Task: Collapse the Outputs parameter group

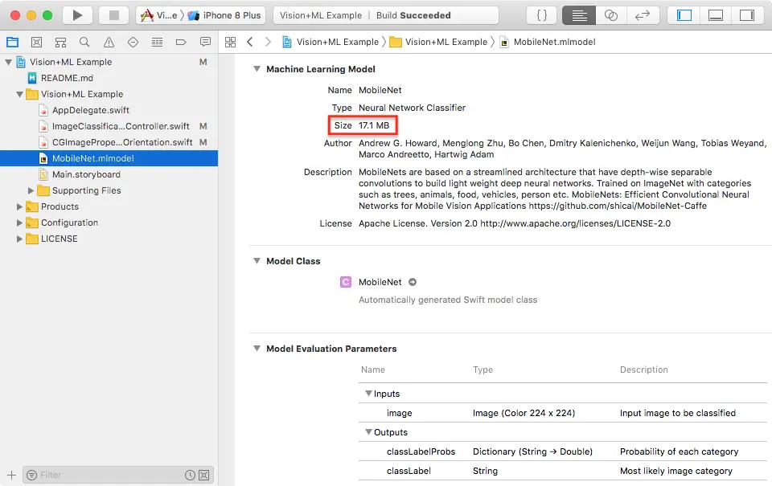Action: click(x=368, y=432)
